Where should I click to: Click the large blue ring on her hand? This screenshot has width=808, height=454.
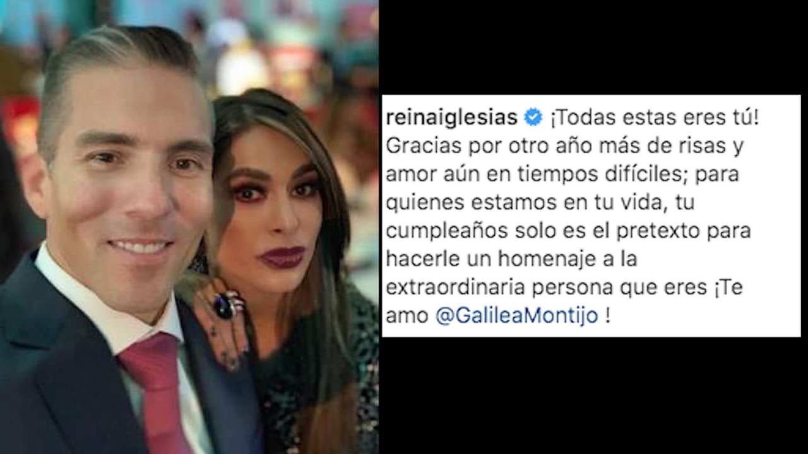point(225,305)
